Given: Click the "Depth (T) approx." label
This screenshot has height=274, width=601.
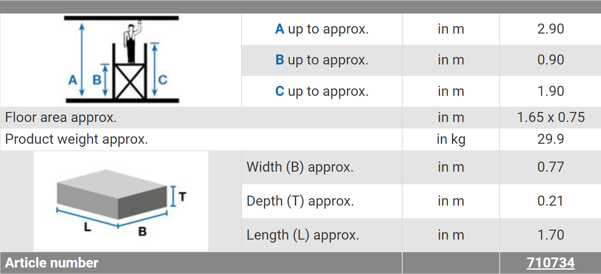Looking at the screenshot, I should pos(300,201).
